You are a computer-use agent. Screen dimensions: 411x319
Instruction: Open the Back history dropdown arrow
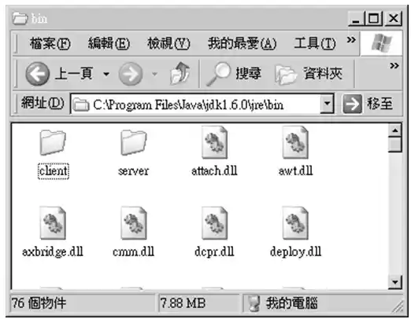(106, 74)
